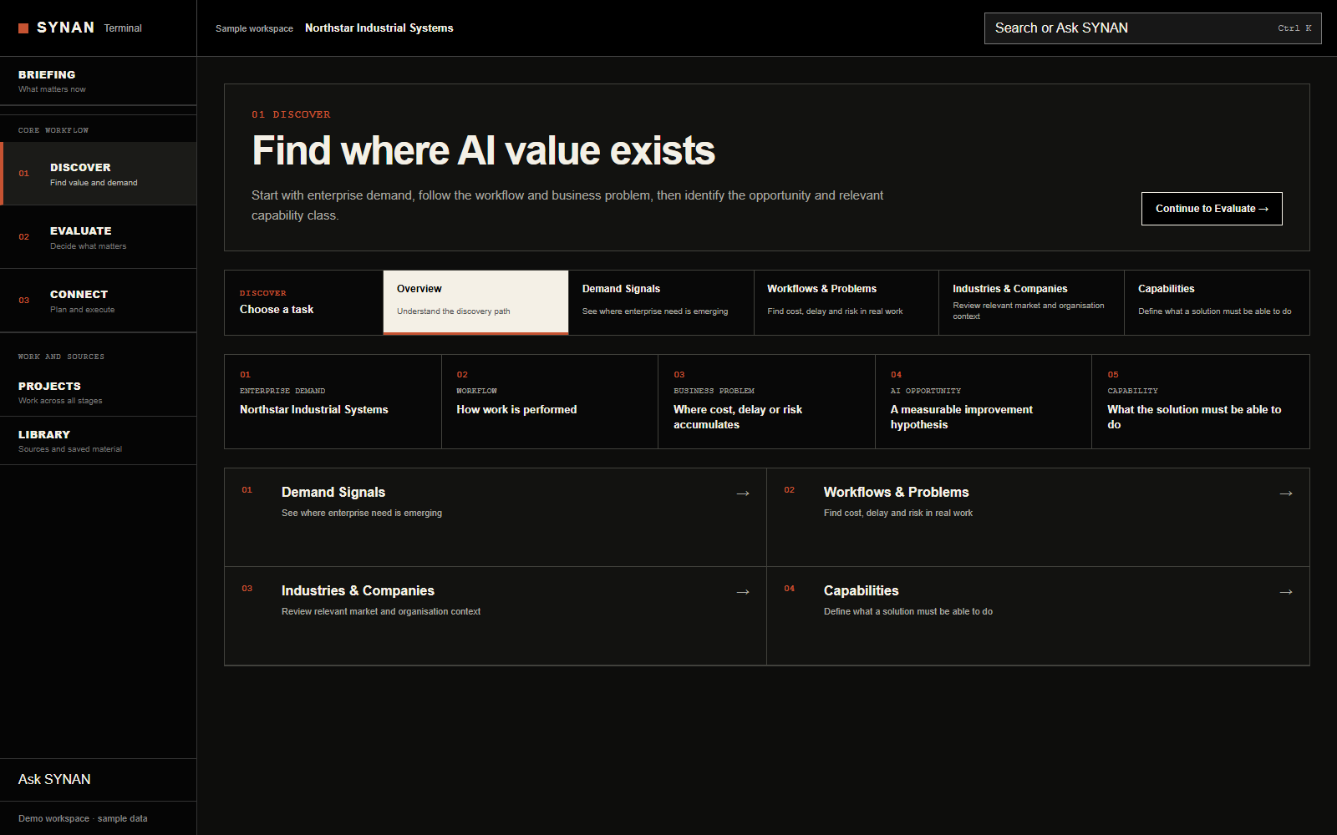Switch to Workflows & Problems tab
Screen dimensions: 1337x835
click(x=846, y=302)
